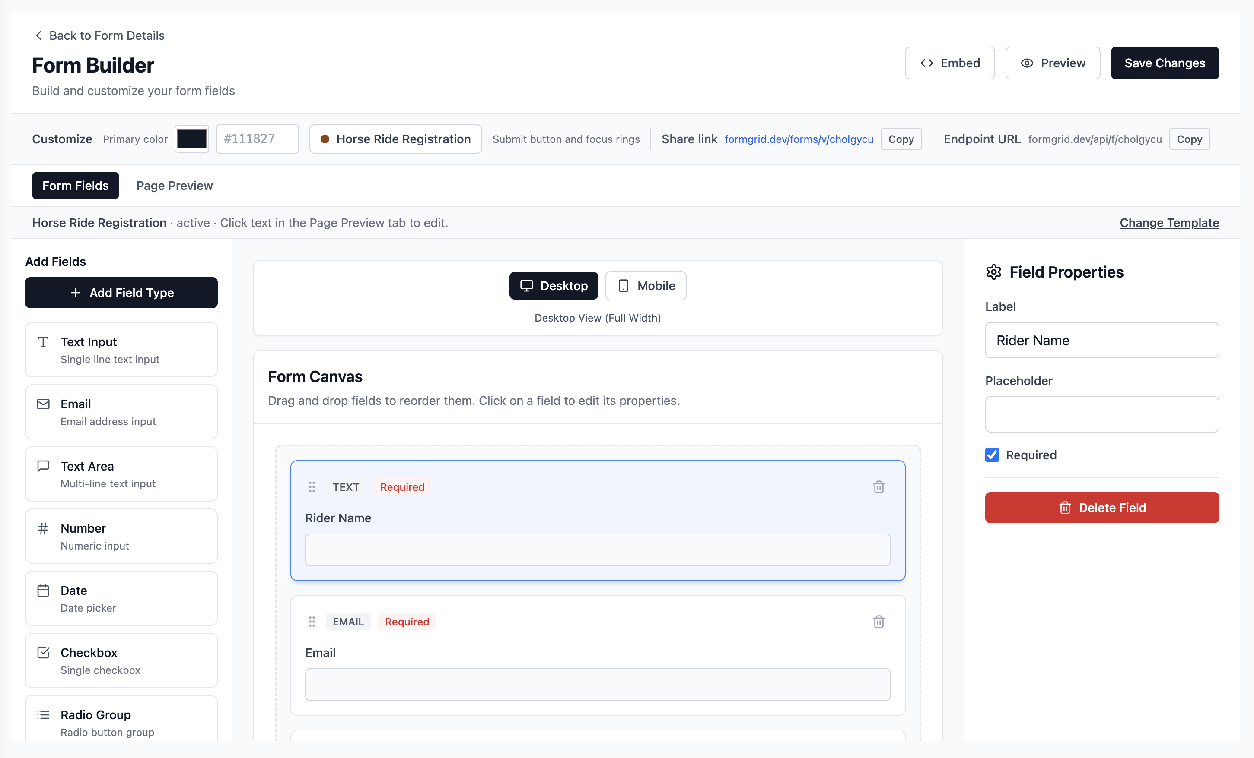Screen dimensions: 1254x758
Task: Open Horse Ride Registration form selector
Action: click(395, 139)
